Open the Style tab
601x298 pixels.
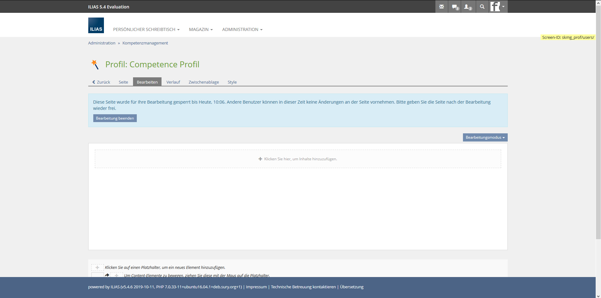tap(232, 82)
